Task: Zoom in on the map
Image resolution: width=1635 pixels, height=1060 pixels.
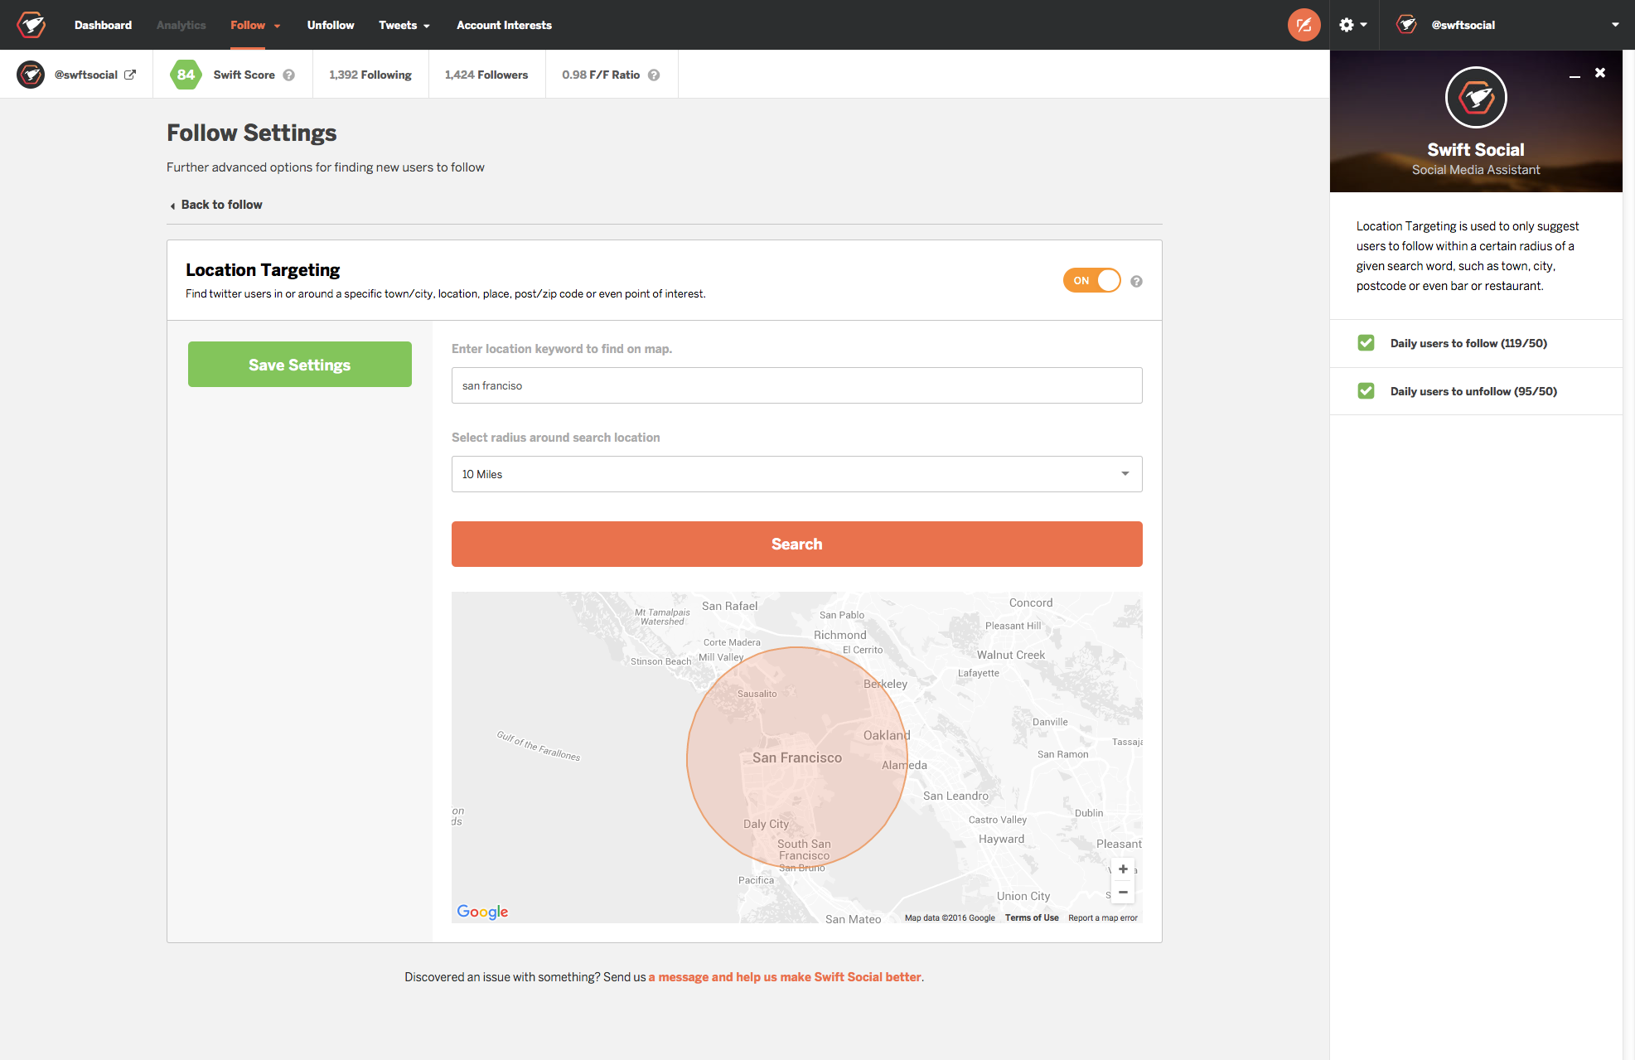Action: point(1123,869)
